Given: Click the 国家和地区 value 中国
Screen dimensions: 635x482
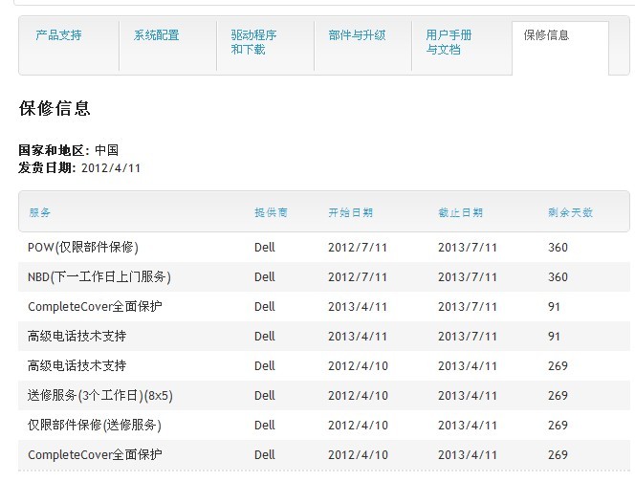Looking at the screenshot, I should click(x=106, y=150).
